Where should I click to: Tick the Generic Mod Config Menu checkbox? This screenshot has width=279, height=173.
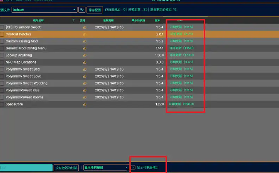click(x=2, y=48)
